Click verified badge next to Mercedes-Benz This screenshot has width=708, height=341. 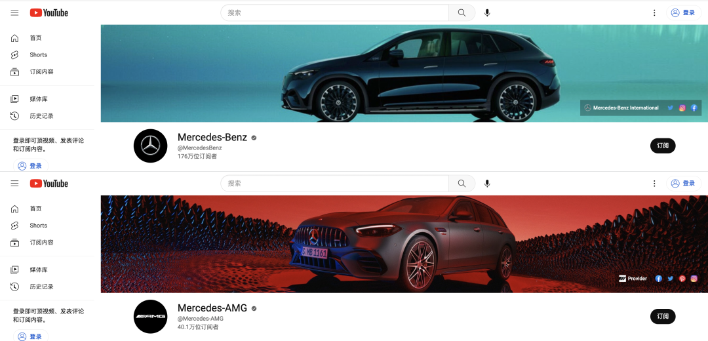pyautogui.click(x=254, y=138)
